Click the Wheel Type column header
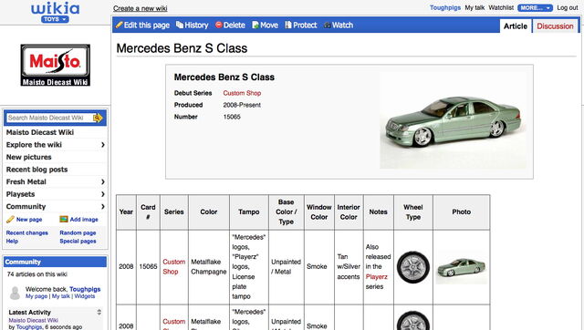This screenshot has width=584, height=330. (413, 211)
